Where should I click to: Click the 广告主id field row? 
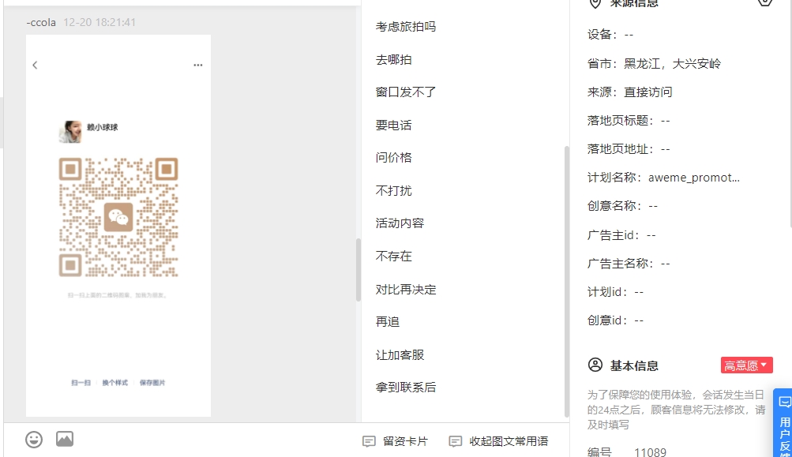pyautogui.click(x=621, y=234)
